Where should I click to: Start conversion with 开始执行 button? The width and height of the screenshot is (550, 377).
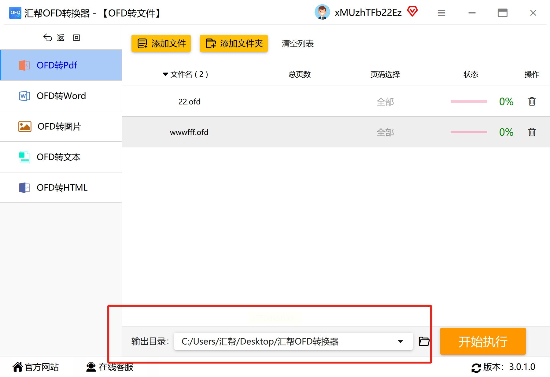click(x=483, y=341)
